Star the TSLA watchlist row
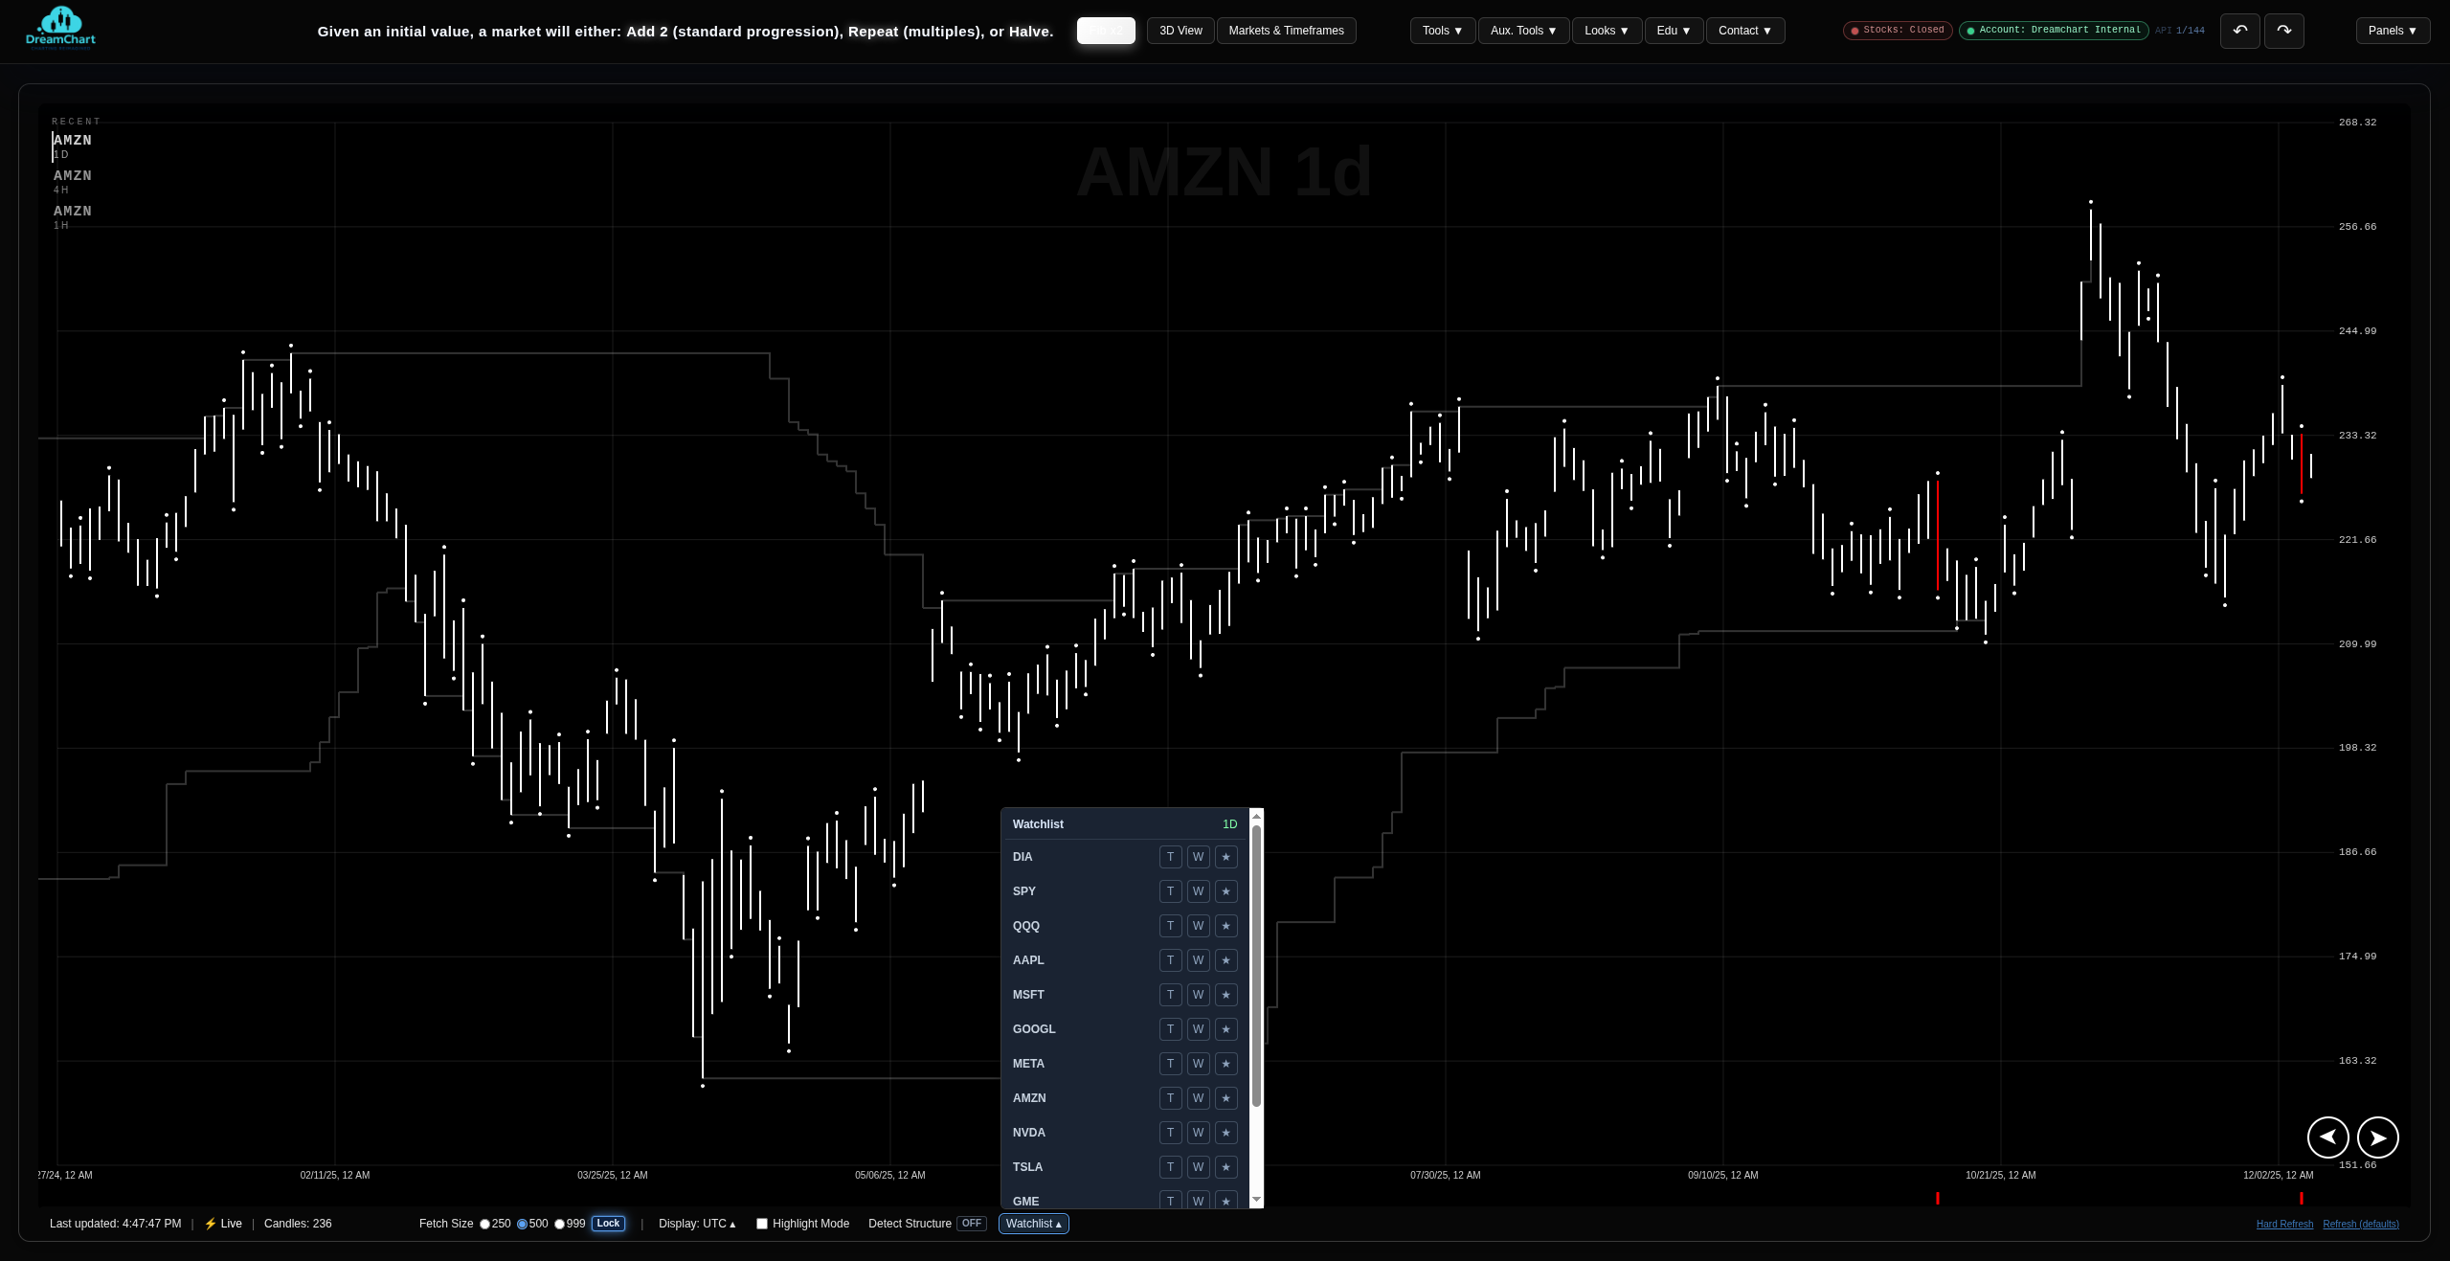This screenshot has height=1261, width=2450. (x=1225, y=1167)
